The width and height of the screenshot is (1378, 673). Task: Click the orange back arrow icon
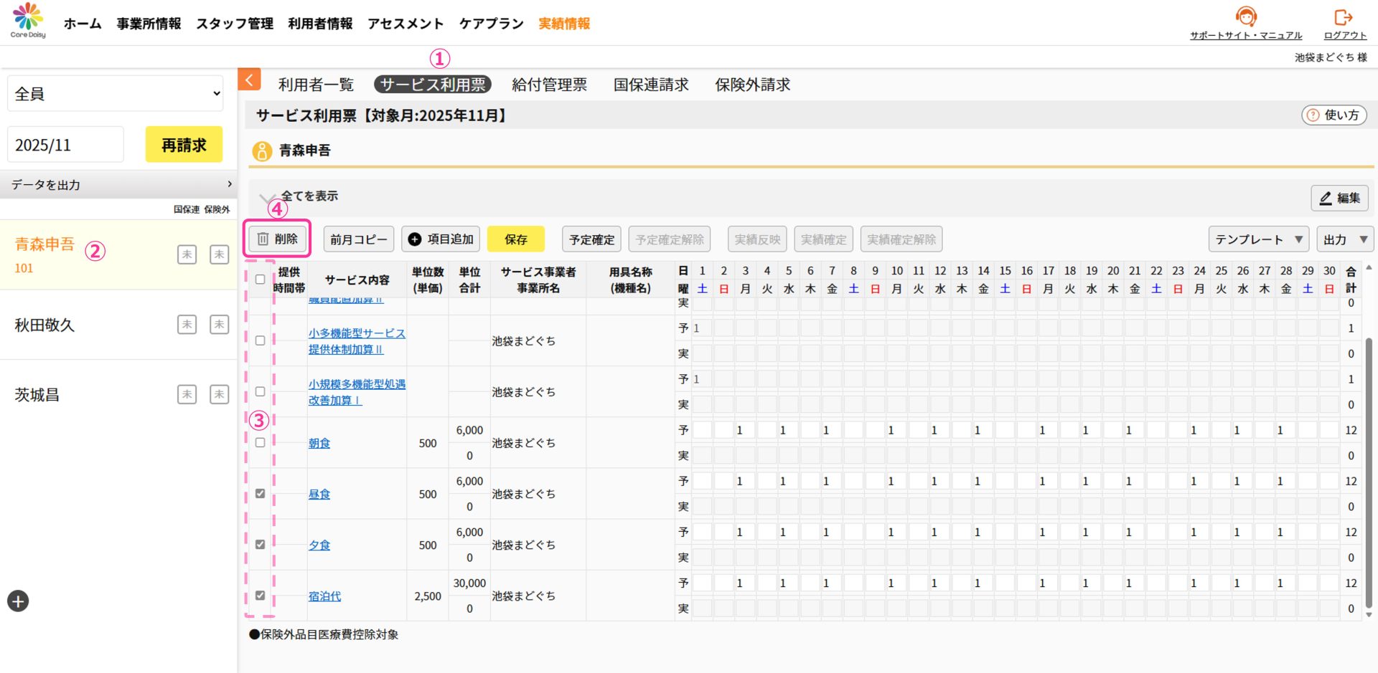(249, 80)
